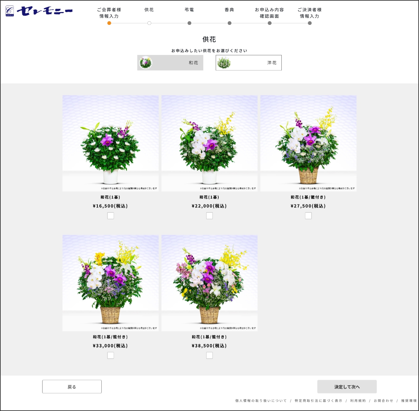The image size is (419, 411).
Task: Click the ¥16,500 flower arrangement image
Action: (110, 143)
